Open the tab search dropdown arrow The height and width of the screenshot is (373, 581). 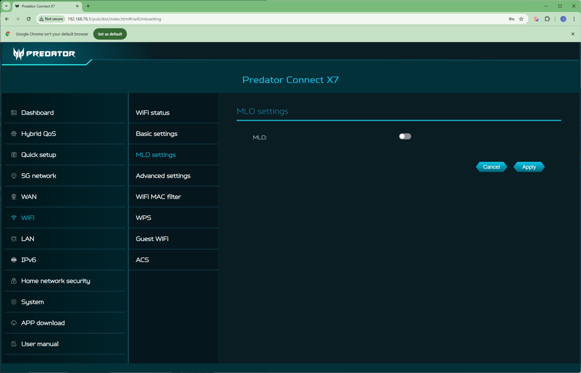coord(6,6)
